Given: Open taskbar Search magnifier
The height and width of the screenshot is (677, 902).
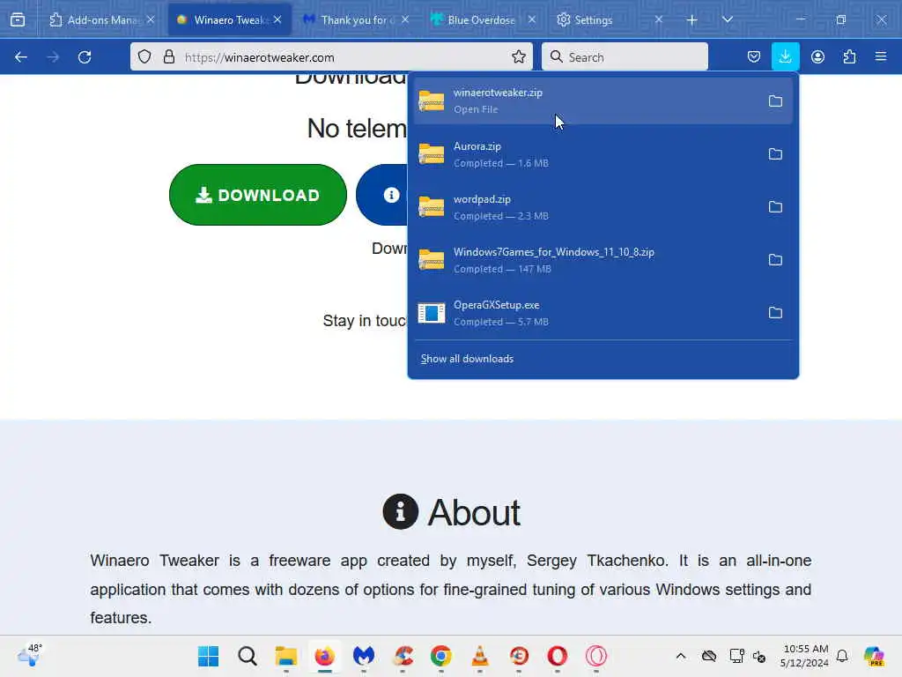Looking at the screenshot, I should (248, 656).
